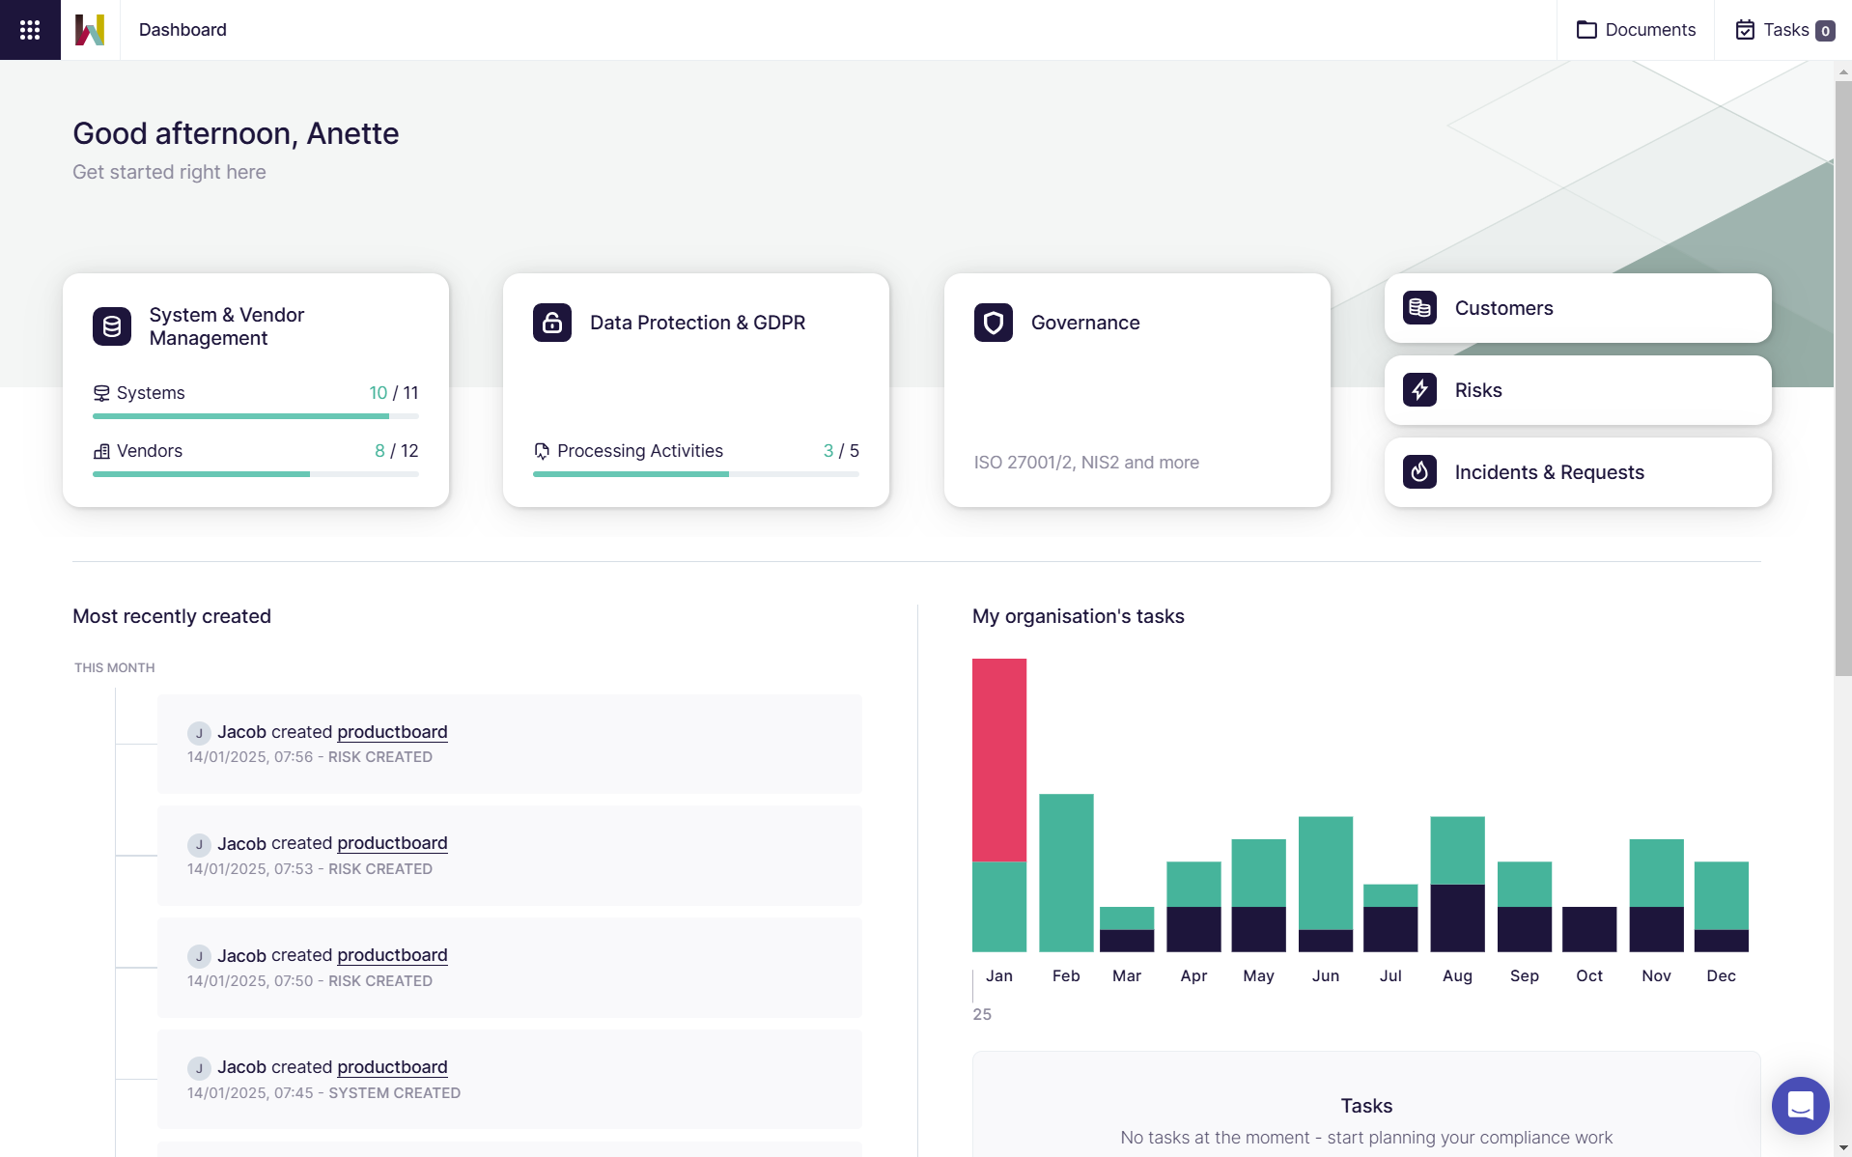
Task: Open System & Vendor Management card title
Action: pos(227,326)
